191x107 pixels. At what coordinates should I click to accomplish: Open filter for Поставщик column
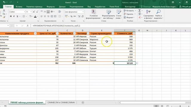pos(88,34)
